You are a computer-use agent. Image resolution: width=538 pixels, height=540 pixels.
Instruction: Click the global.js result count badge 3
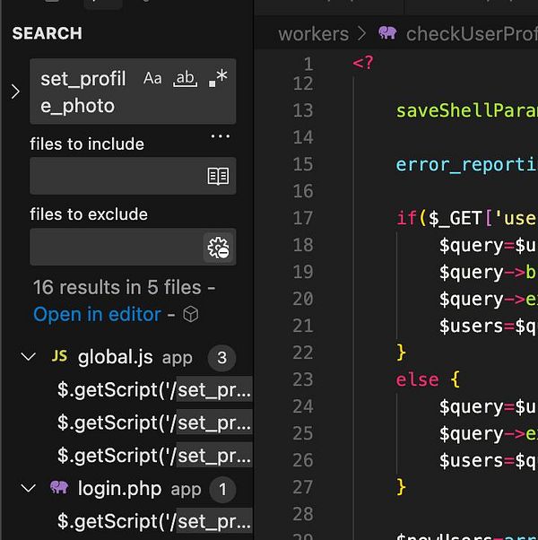pyautogui.click(x=222, y=358)
